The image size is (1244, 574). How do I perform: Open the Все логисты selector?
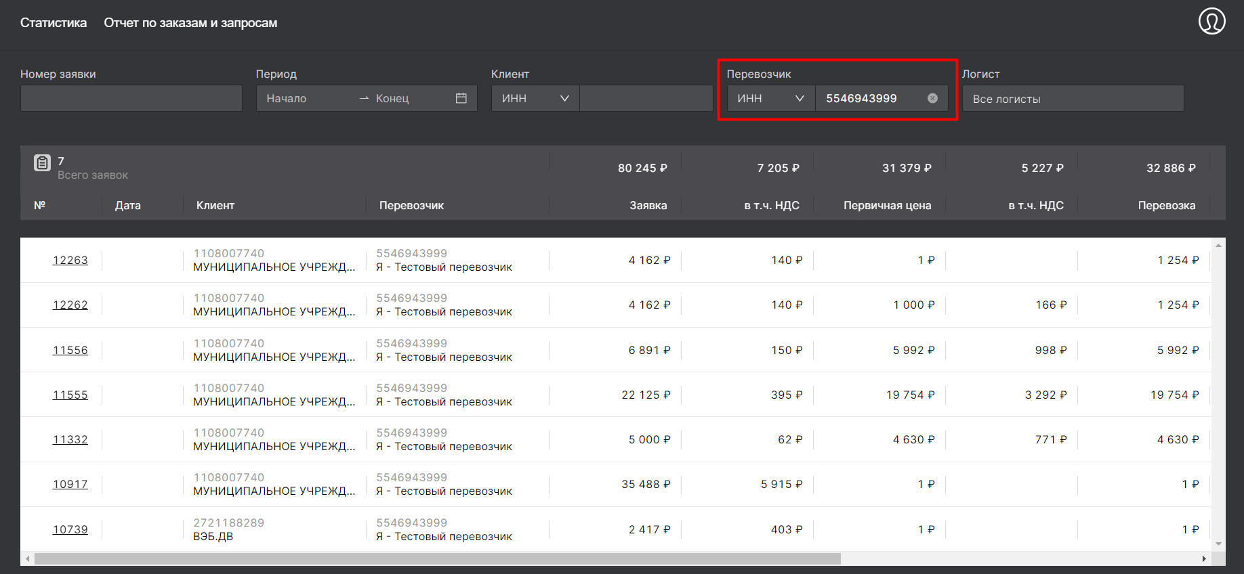[1073, 98]
